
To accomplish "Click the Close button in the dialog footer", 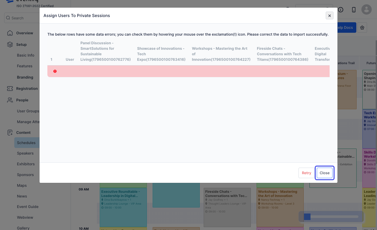I will click(324, 173).
